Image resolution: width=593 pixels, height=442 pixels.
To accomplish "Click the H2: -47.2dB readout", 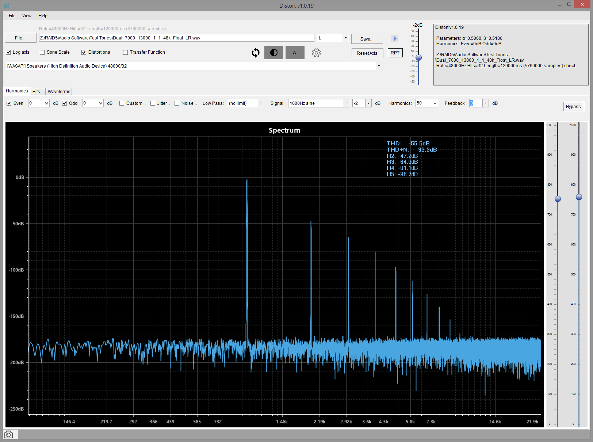I will pos(402,156).
